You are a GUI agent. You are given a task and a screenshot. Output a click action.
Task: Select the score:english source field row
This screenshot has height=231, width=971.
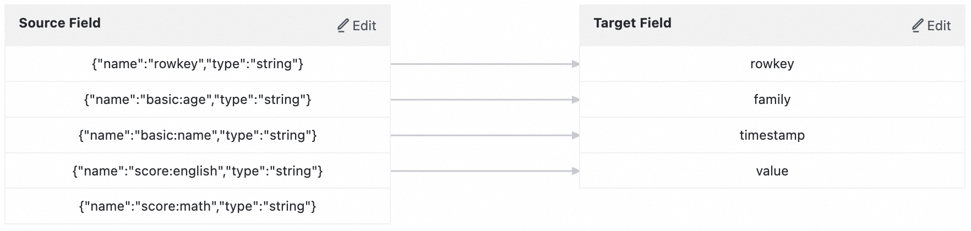coord(198,171)
